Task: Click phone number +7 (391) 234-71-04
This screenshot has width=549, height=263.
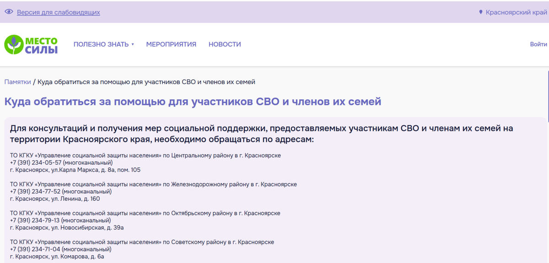Action: pyautogui.click(x=35, y=249)
